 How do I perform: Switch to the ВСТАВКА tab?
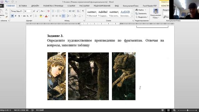(23, 6)
